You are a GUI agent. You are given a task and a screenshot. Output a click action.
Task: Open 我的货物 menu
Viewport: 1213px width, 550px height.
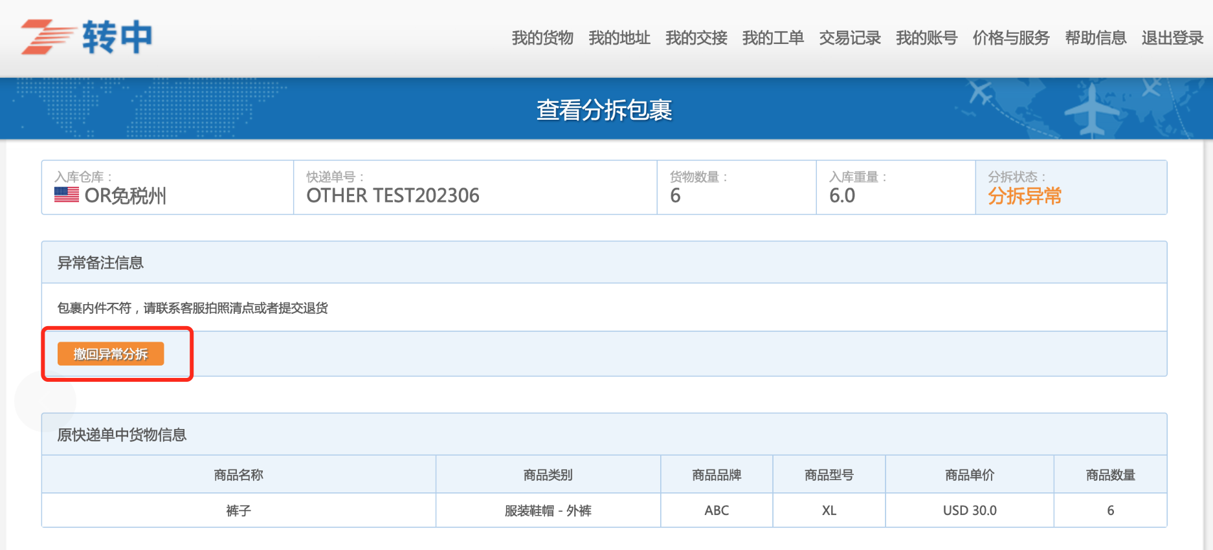tap(542, 38)
